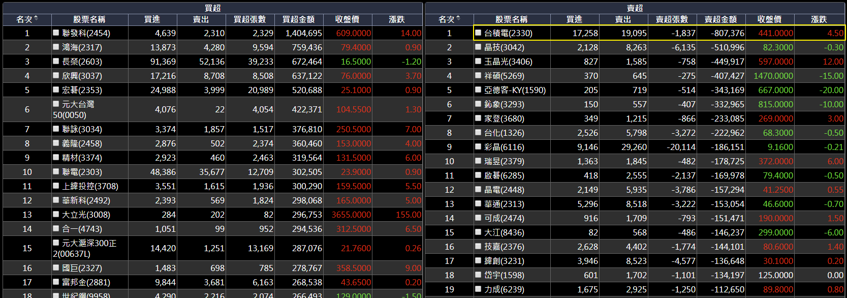Click the stock name 國巨(2327)
This screenshot has width=847, height=298.
(x=82, y=269)
